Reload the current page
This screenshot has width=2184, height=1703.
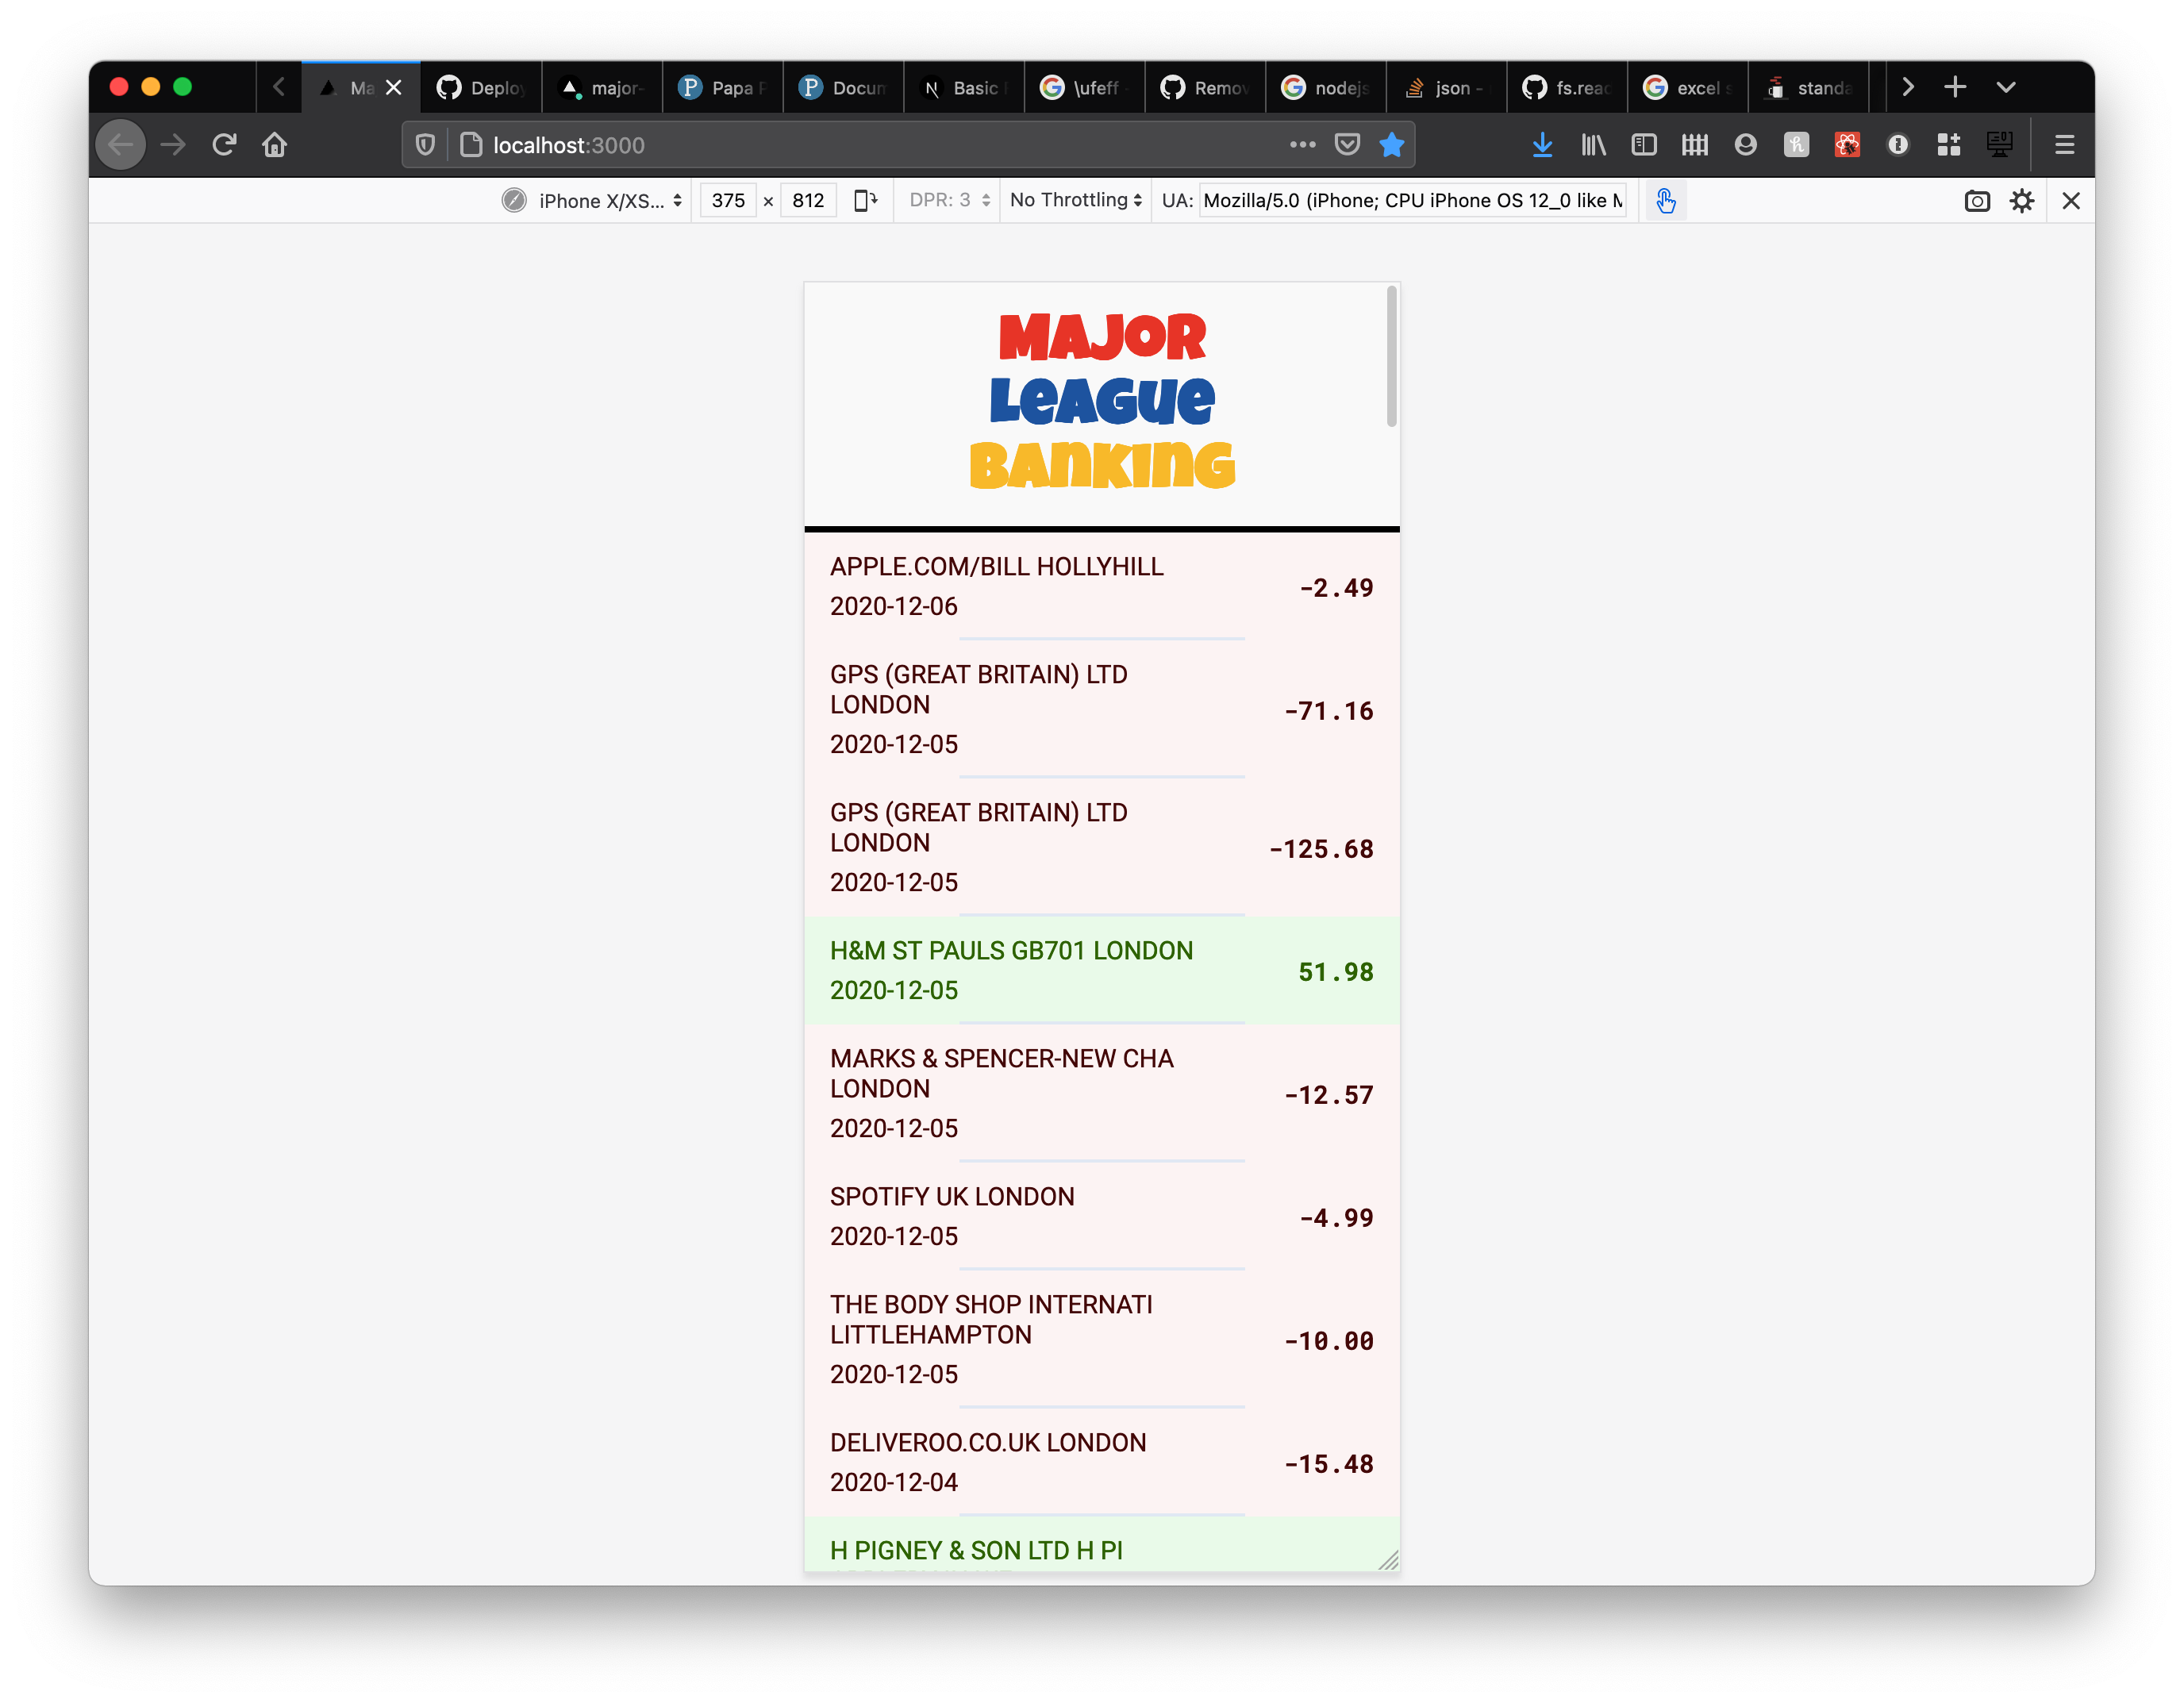click(224, 145)
